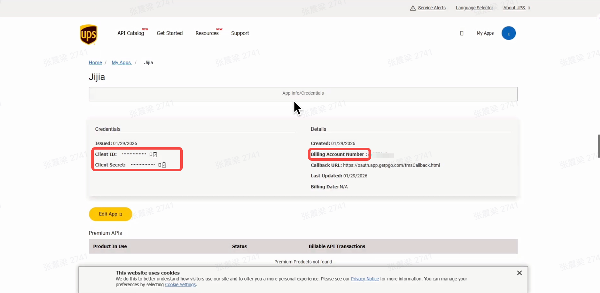Select the App Info/Credentials tab
The image size is (600, 293).
pyautogui.click(x=303, y=94)
